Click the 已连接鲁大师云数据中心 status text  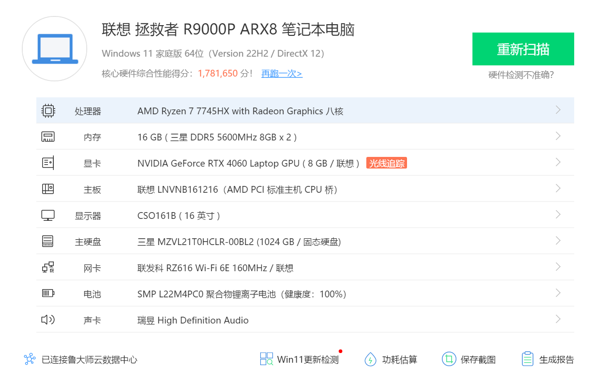(x=90, y=360)
